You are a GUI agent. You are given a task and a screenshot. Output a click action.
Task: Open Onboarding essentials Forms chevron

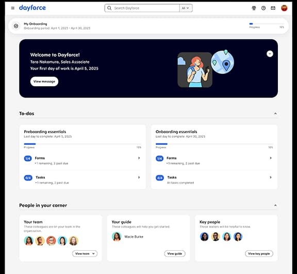[271, 158]
